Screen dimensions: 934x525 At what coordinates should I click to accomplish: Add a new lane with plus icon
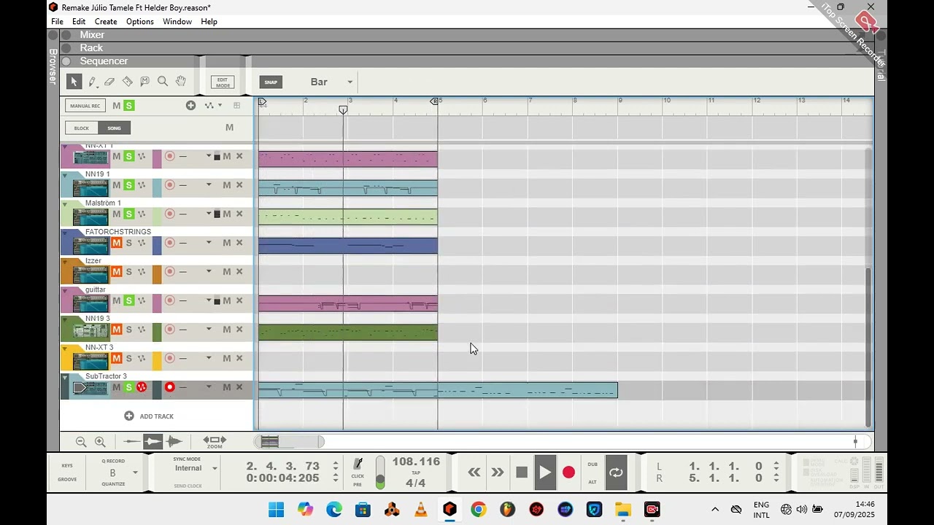pos(190,106)
